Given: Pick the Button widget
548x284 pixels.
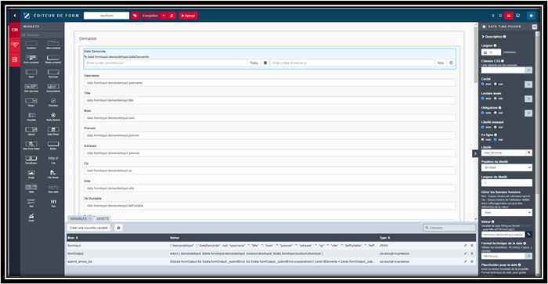Looking at the screenshot, I should [53, 145].
